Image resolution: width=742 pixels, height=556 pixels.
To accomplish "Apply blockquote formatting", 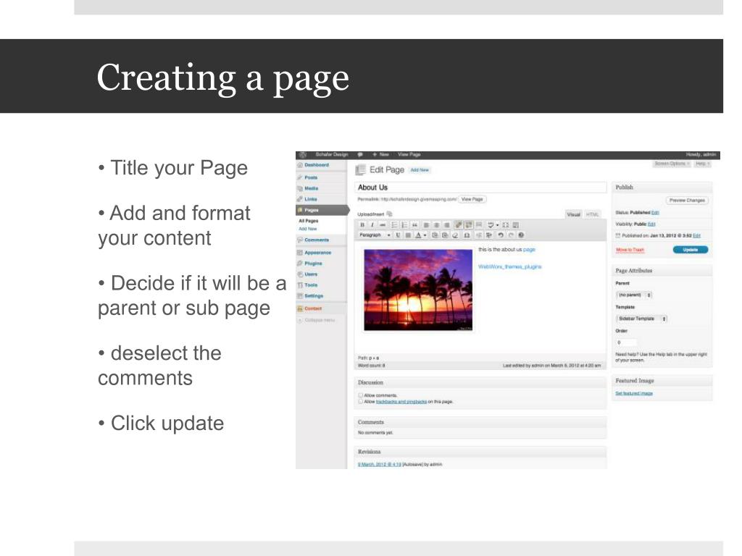I will 415,225.
